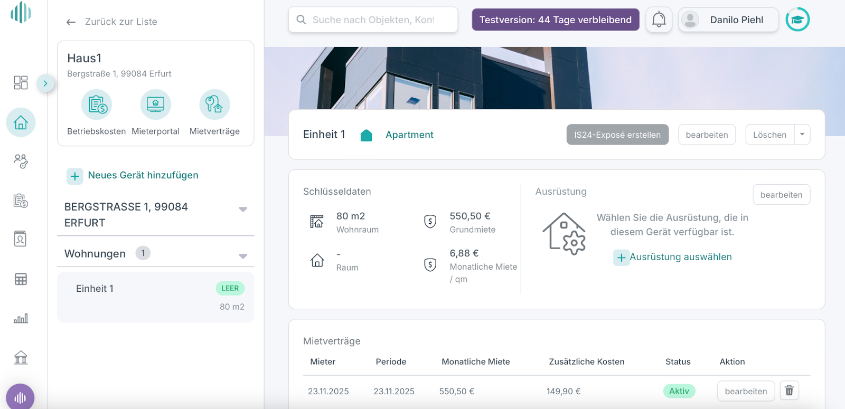
Task: Open the Betriebskosten icon in Haus1 card
Action: click(97, 104)
